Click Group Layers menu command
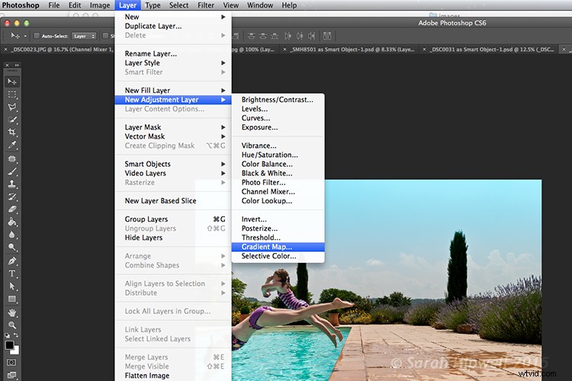Screen dimensions: 572x381 [173, 219]
